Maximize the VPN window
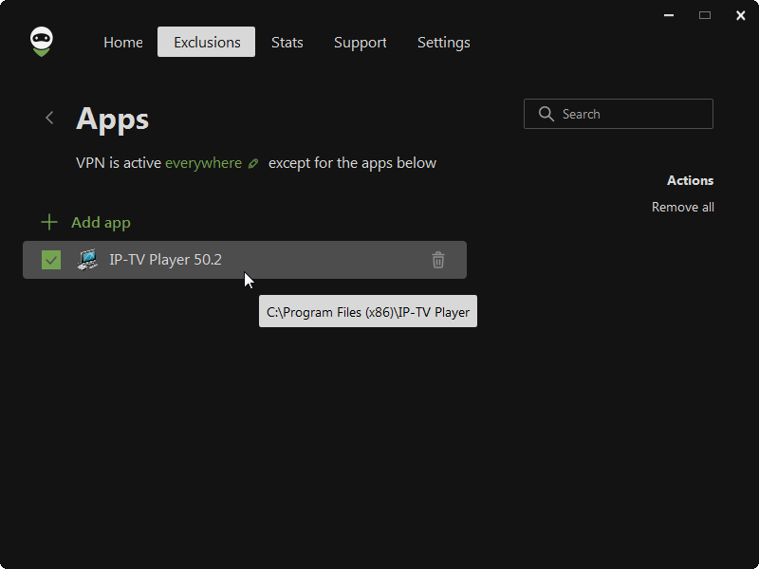Viewport: 759px width, 569px height. point(705,15)
